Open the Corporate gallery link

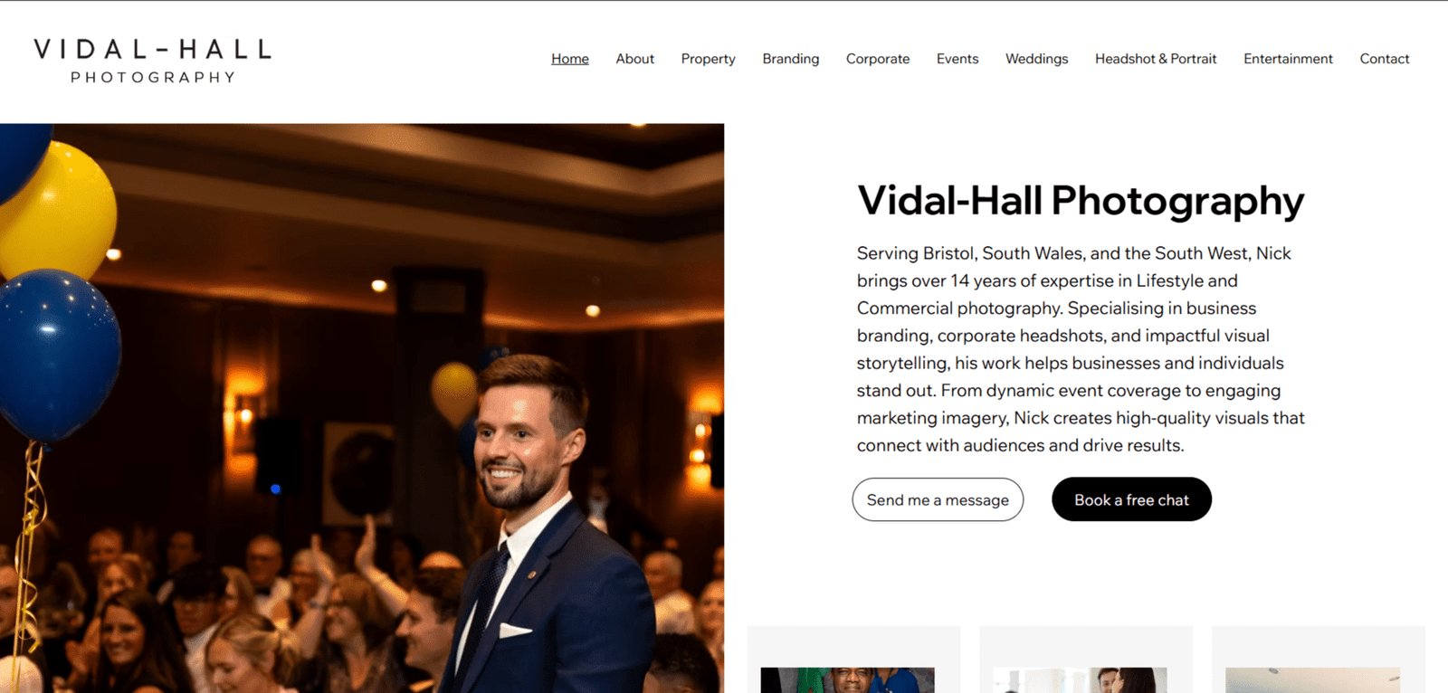[x=878, y=59]
